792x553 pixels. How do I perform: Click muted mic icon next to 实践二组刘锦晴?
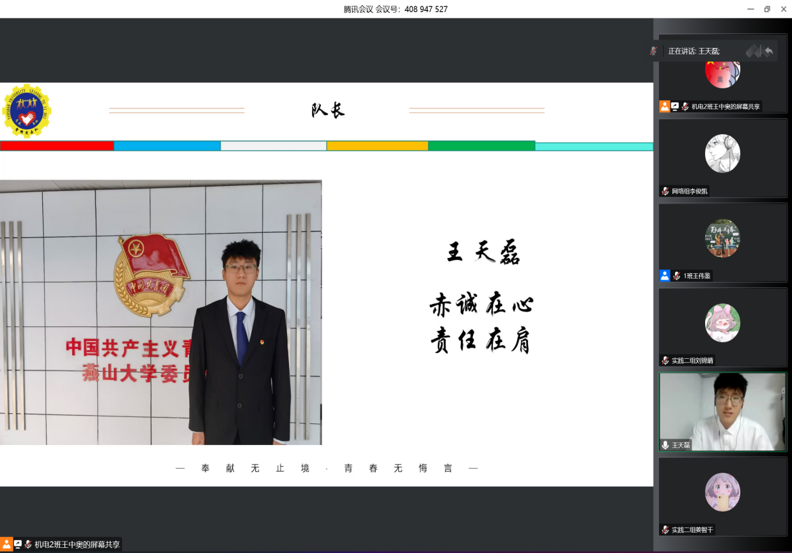click(665, 361)
